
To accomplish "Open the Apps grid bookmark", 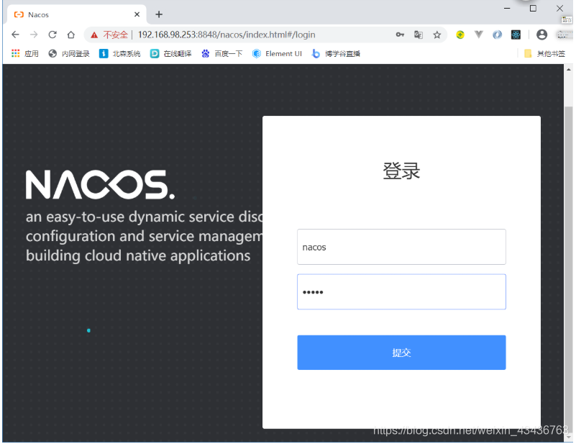I will coord(24,54).
